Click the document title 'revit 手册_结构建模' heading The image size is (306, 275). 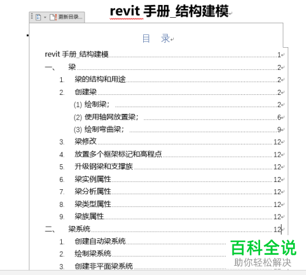(170, 11)
